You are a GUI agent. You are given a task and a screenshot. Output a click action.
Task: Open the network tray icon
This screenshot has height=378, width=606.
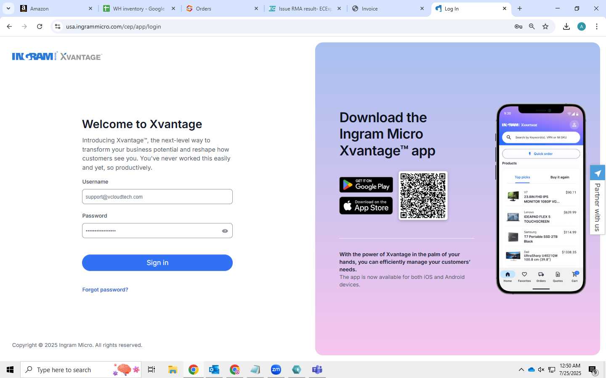[x=552, y=370]
